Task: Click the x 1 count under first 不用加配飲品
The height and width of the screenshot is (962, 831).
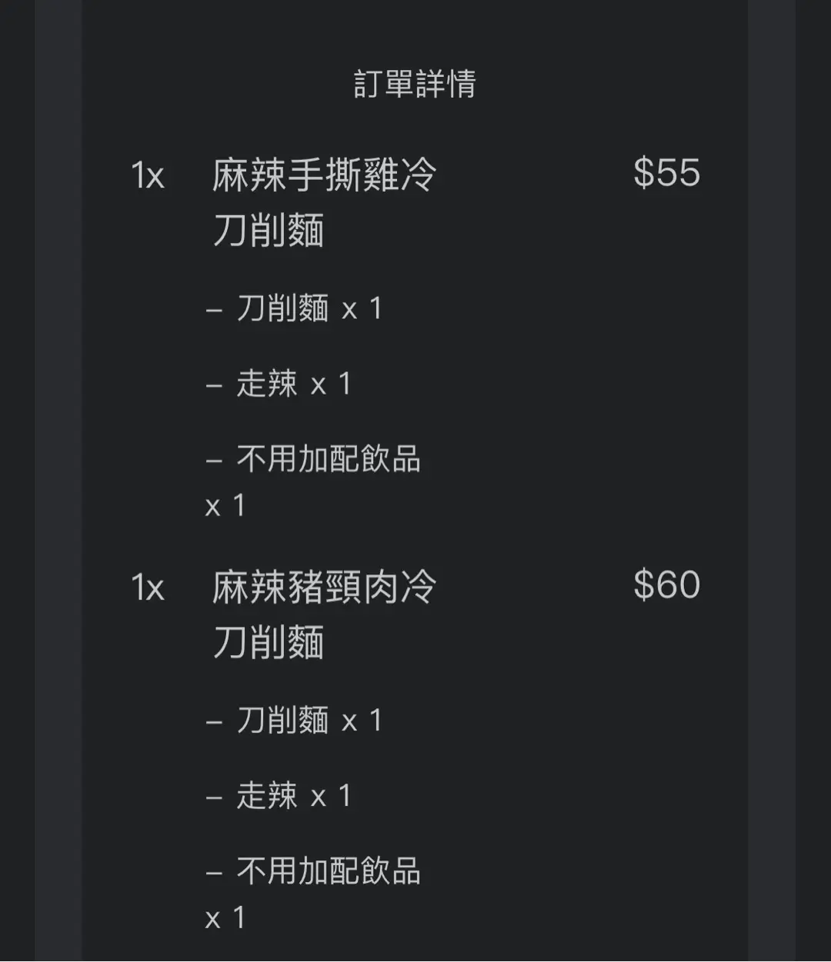Action: point(225,506)
